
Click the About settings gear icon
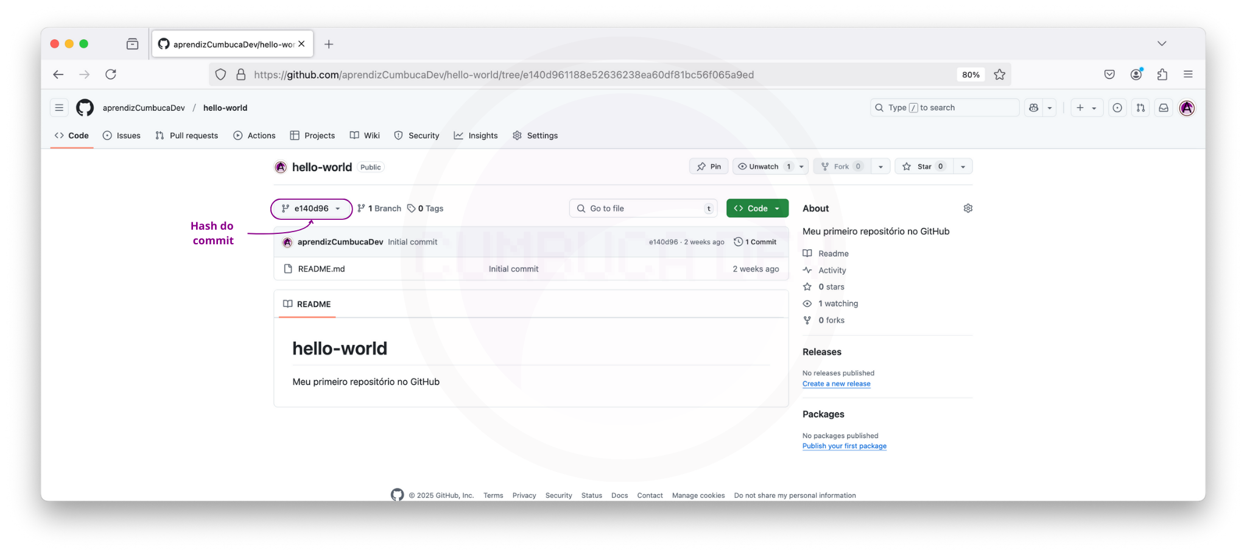pos(968,208)
